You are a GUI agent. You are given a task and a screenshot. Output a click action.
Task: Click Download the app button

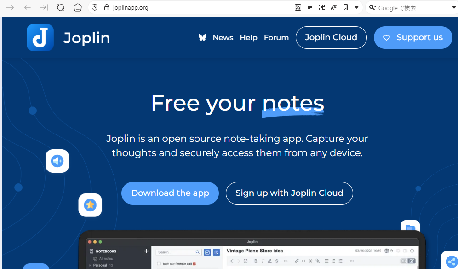pos(170,193)
